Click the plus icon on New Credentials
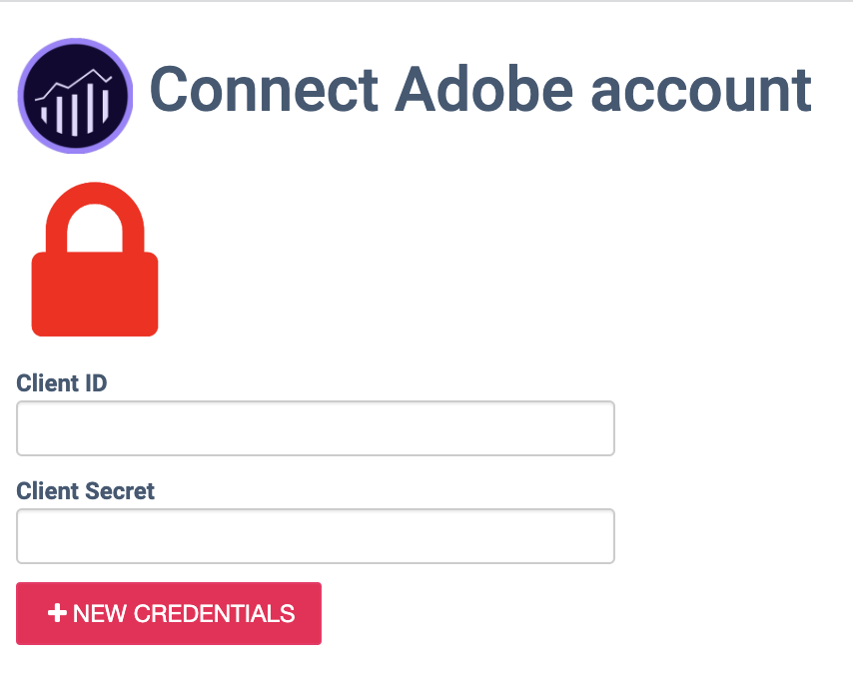 tap(58, 613)
